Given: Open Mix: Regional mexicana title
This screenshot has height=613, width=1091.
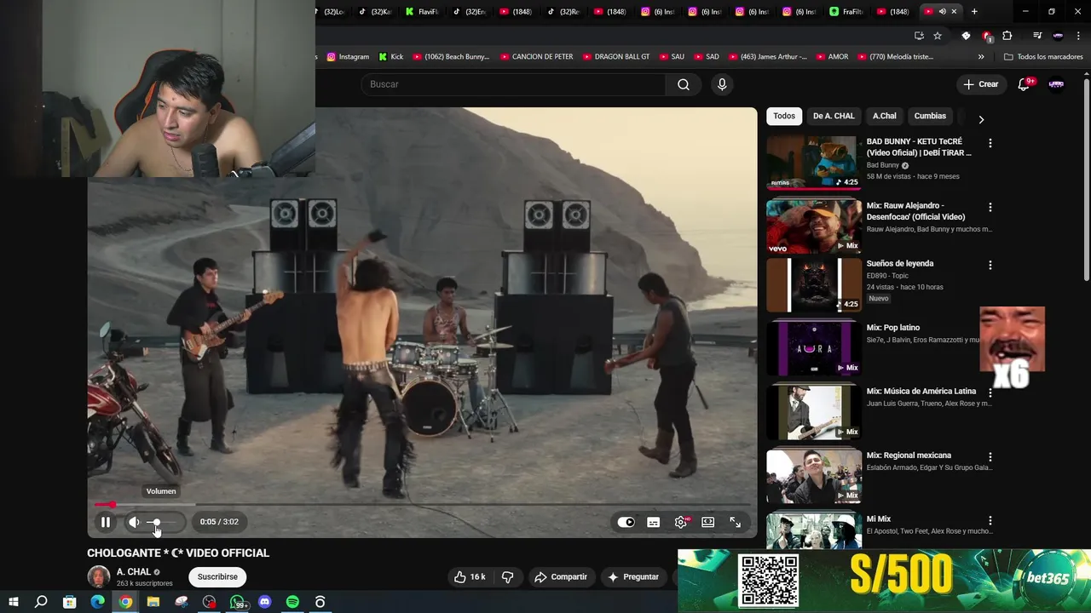Looking at the screenshot, I should click(909, 455).
